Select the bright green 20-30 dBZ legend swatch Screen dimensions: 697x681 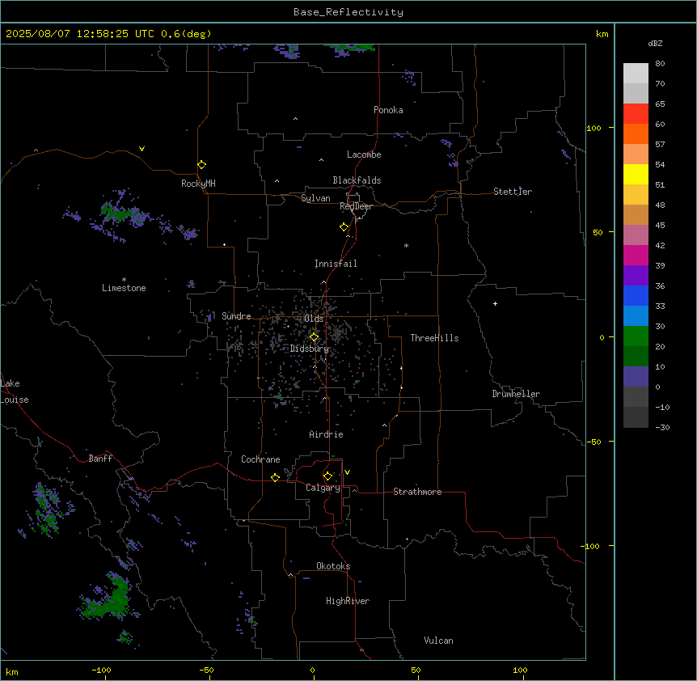click(636, 336)
